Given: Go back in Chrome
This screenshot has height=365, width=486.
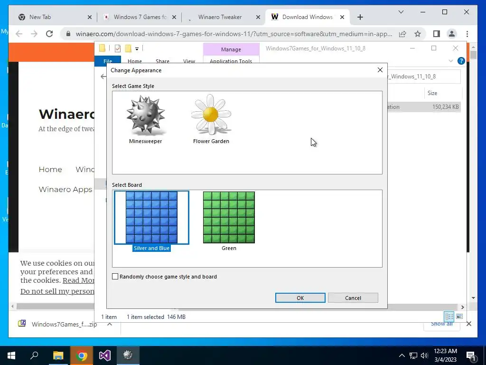Looking at the screenshot, I should [x=19, y=34].
